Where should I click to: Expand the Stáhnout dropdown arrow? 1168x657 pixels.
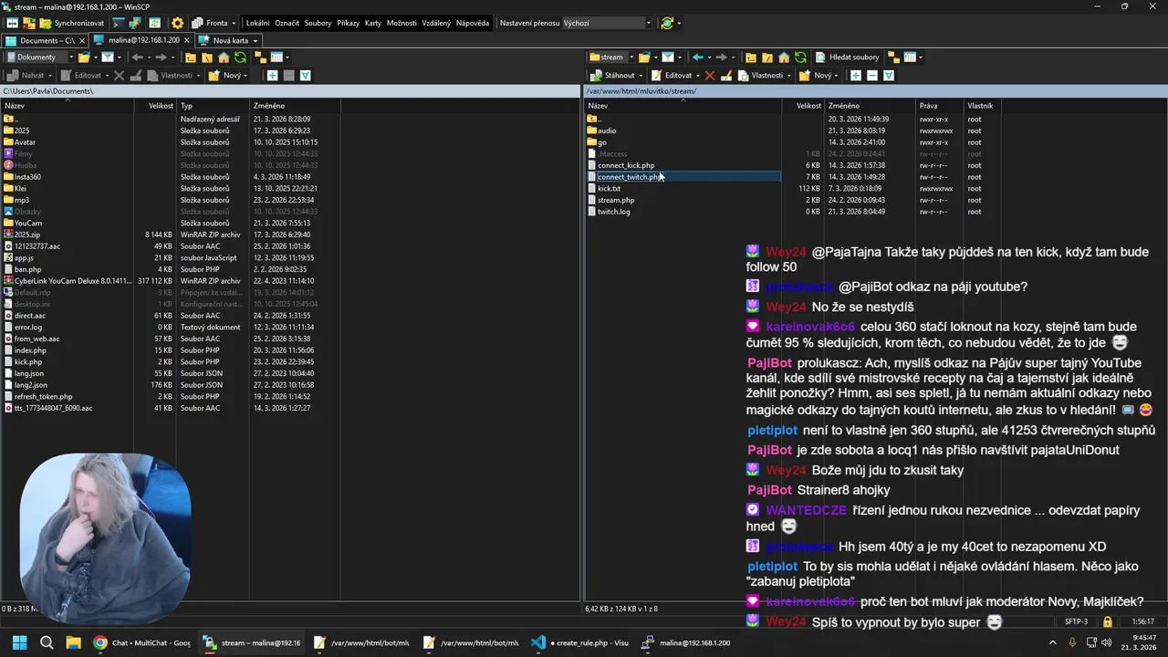[641, 75]
